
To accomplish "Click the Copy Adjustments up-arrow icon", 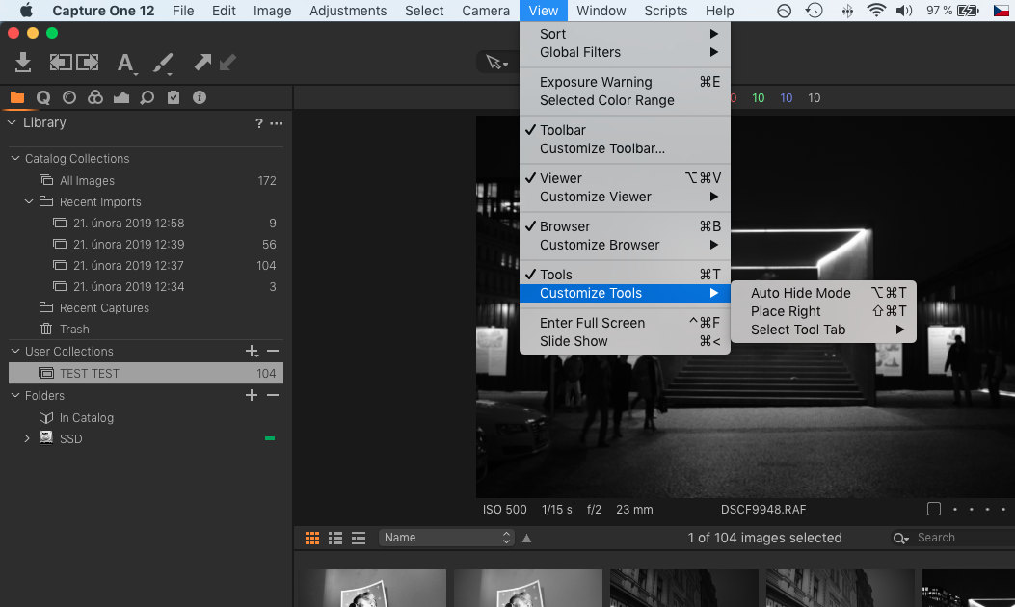I will (202, 63).
